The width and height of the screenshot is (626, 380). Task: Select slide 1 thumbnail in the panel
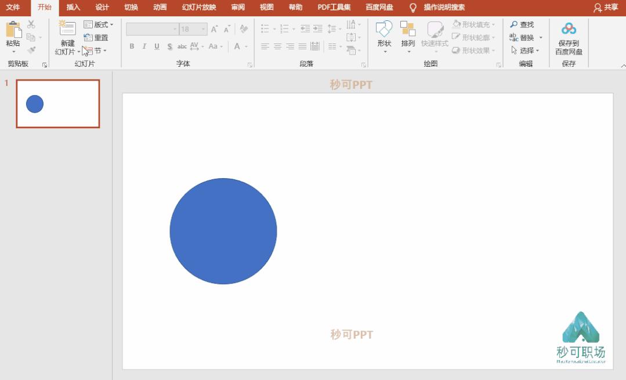(57, 103)
